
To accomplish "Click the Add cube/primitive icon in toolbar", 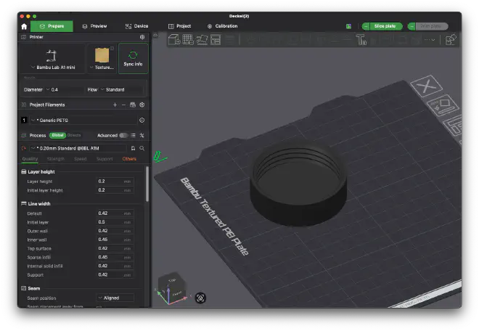I will coord(174,40).
